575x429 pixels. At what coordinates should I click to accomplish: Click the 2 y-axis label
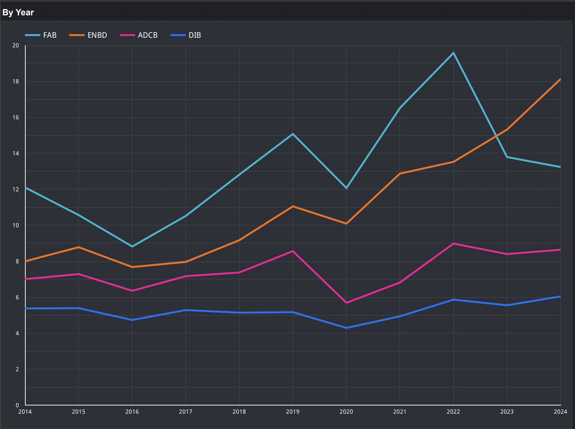[17, 369]
